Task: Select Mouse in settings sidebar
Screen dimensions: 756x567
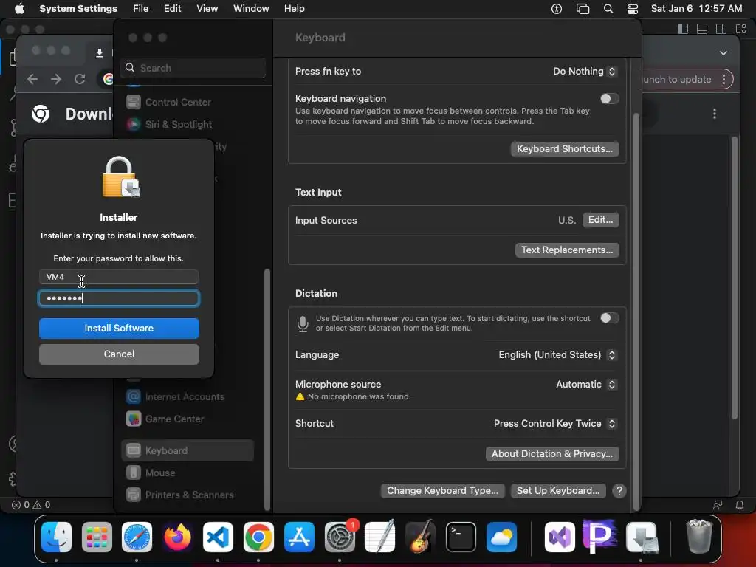Action: pyautogui.click(x=187, y=473)
